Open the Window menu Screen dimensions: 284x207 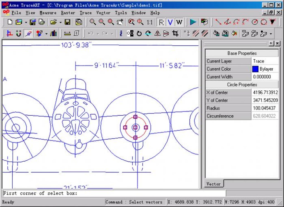[139, 13]
